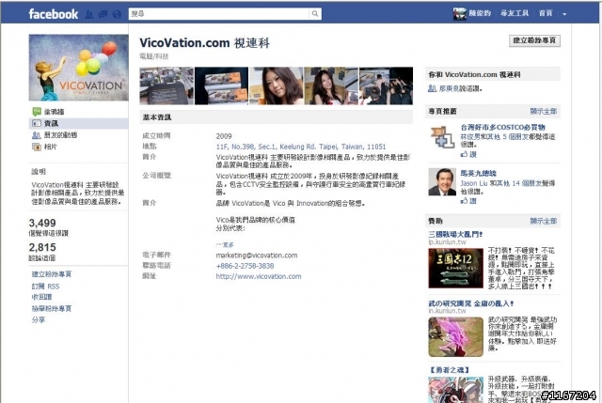602x403 pixels.
Task: Open messages icon in top bar
Action: pos(103,15)
